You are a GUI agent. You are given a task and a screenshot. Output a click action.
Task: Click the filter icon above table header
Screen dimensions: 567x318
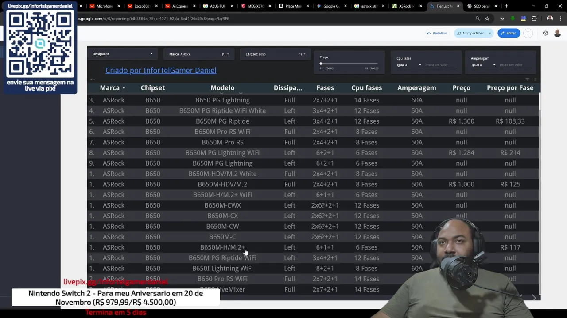click(527, 79)
